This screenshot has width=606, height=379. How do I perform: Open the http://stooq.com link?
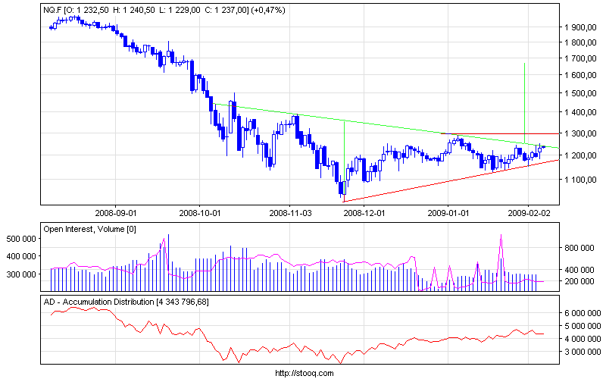pyautogui.click(x=305, y=373)
